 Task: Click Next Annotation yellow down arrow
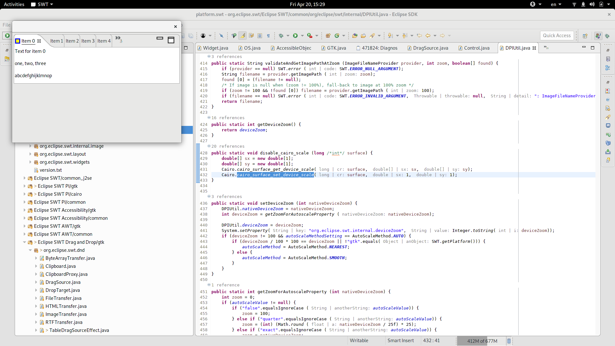click(x=390, y=36)
